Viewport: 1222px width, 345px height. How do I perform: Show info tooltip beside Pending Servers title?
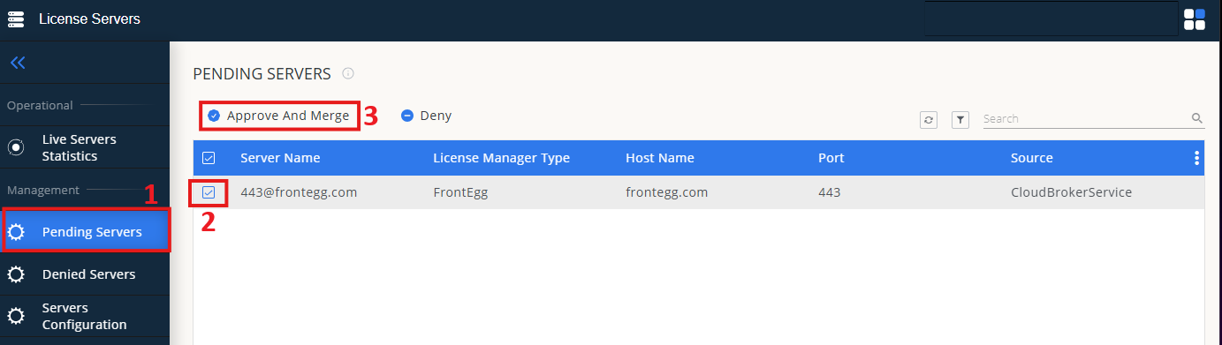point(348,73)
